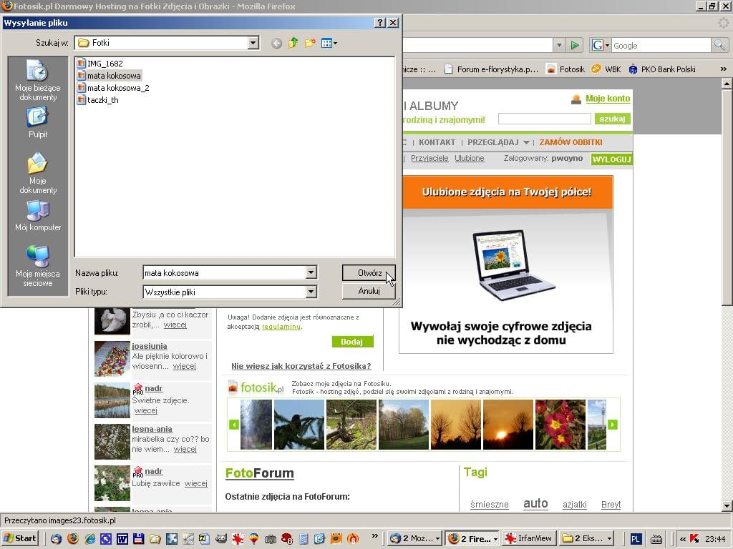Image resolution: width=733 pixels, height=549 pixels.
Task: Move the photo strip back with left arrow
Action: 234,425
